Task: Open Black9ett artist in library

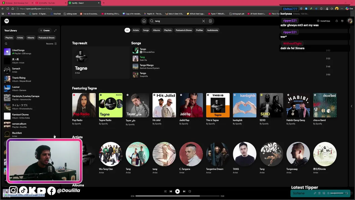Action: (31, 134)
